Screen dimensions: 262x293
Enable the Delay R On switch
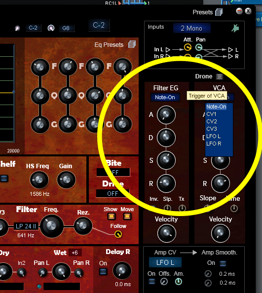pyautogui.click(x=103, y=271)
